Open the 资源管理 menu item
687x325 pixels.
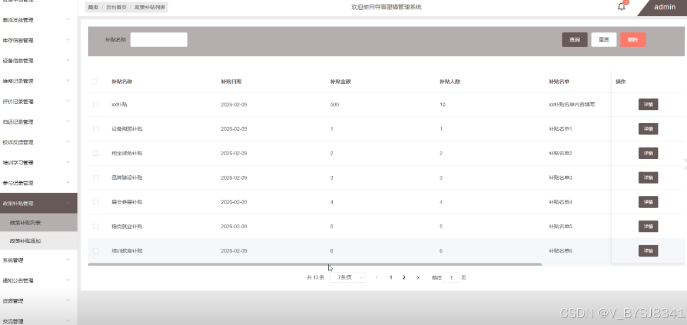(38, 301)
